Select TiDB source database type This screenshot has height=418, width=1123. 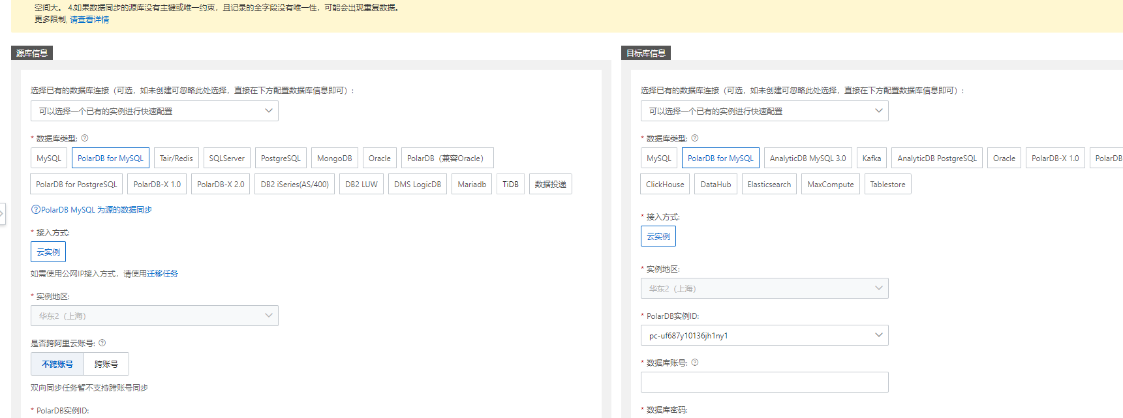[x=511, y=185]
